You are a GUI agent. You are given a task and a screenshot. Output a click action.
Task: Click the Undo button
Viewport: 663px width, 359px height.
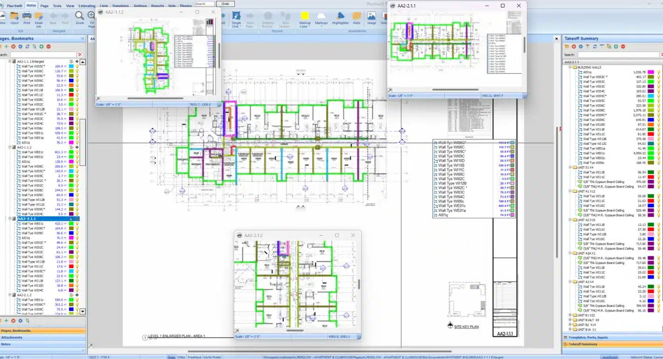(225, 4)
